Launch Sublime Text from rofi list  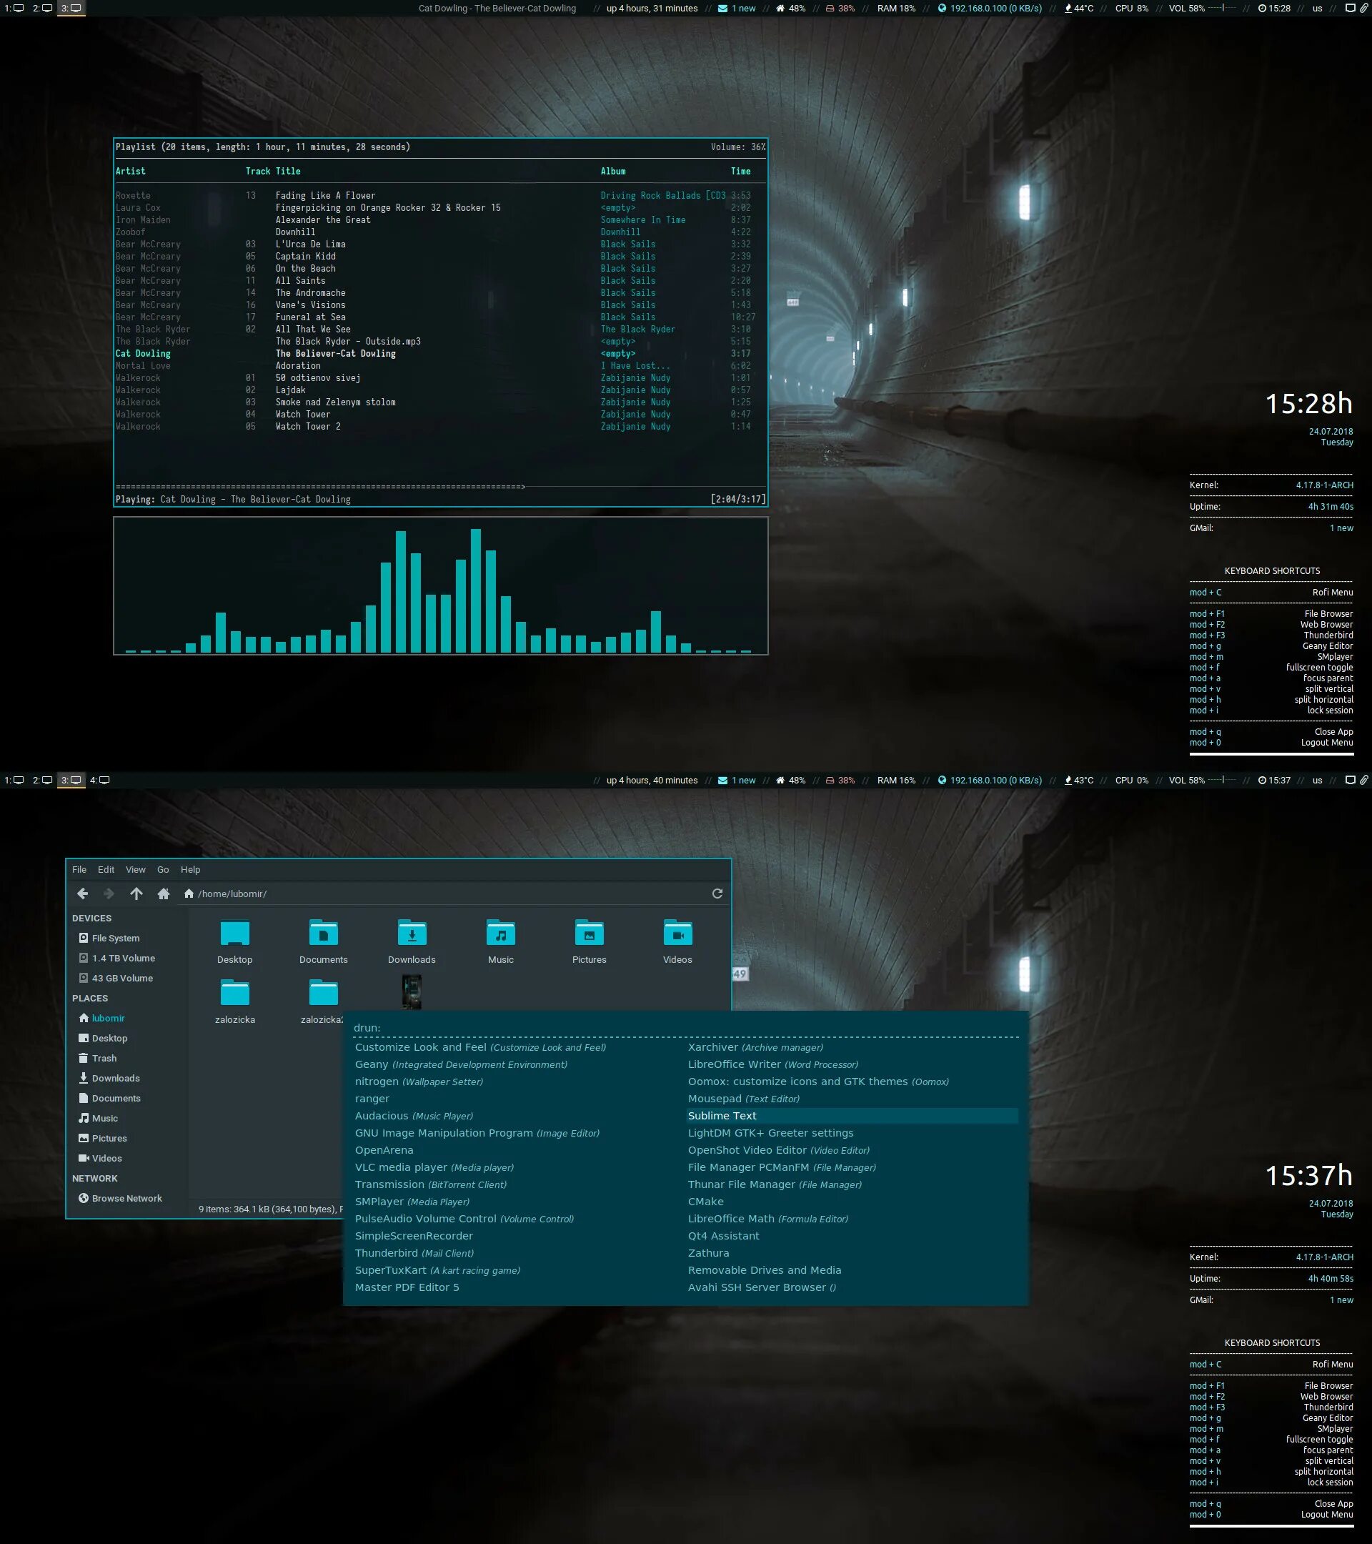(x=722, y=1116)
